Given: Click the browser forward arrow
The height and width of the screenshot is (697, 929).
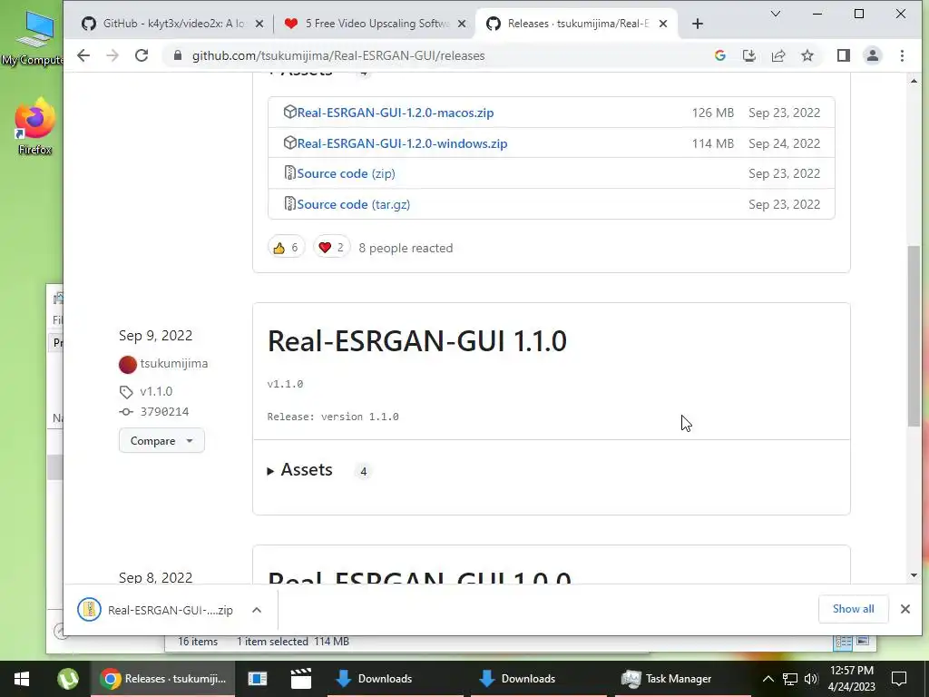Looking at the screenshot, I should point(112,55).
